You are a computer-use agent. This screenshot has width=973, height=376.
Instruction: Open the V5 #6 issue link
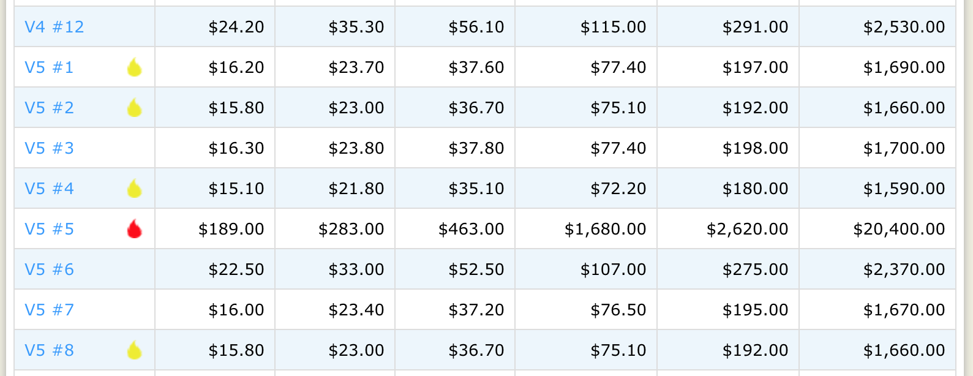coord(49,269)
